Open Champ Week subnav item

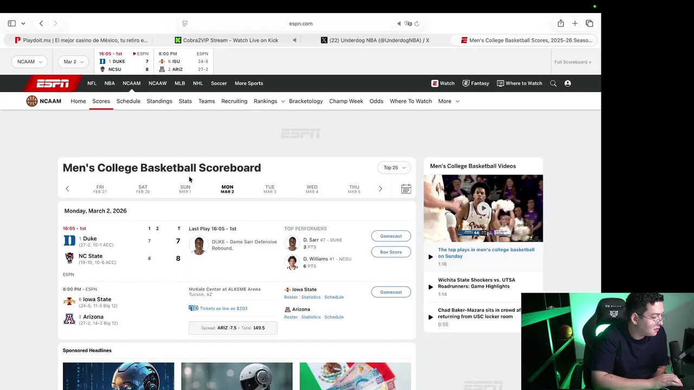click(x=346, y=101)
